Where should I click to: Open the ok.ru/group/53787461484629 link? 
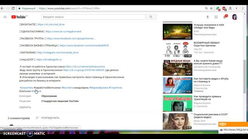(x=84, y=70)
